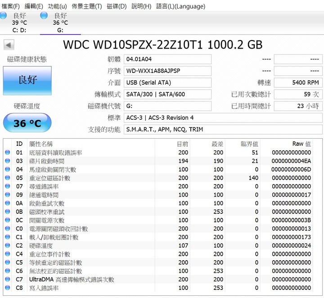Click the supported features field S.M.A.R.T., APM, NCQ, TRIM

223,130
